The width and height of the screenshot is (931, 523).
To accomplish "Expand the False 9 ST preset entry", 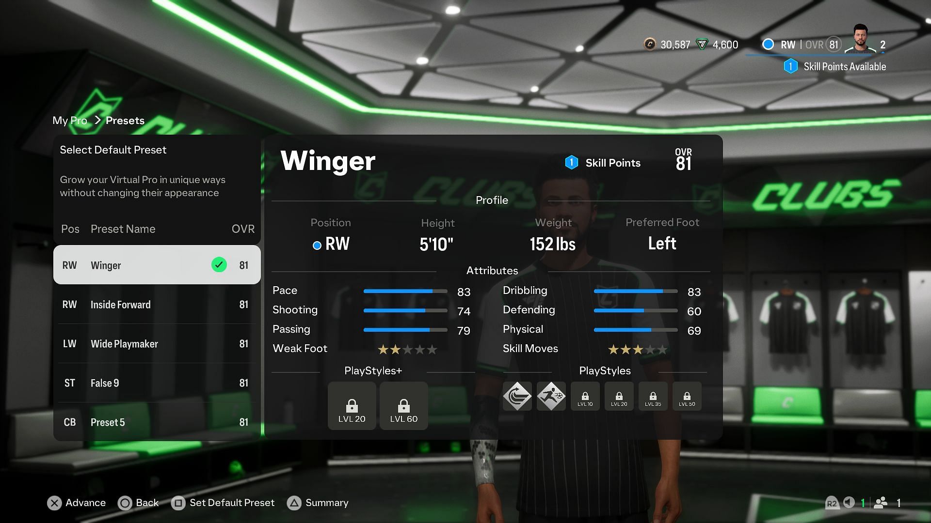I will click(157, 383).
